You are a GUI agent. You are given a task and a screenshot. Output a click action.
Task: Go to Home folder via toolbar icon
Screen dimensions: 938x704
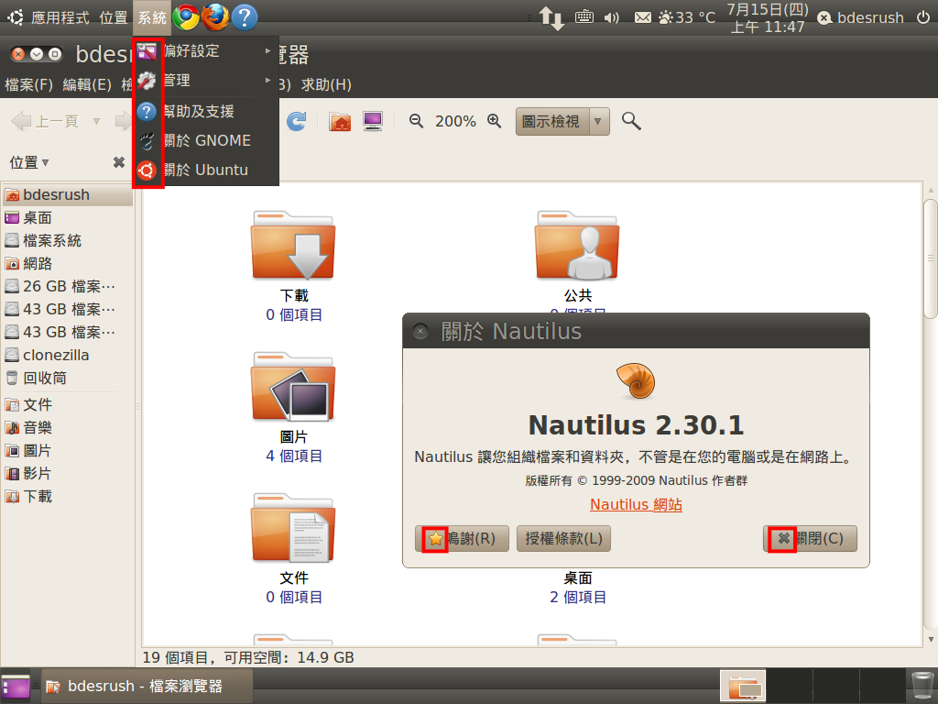(340, 122)
